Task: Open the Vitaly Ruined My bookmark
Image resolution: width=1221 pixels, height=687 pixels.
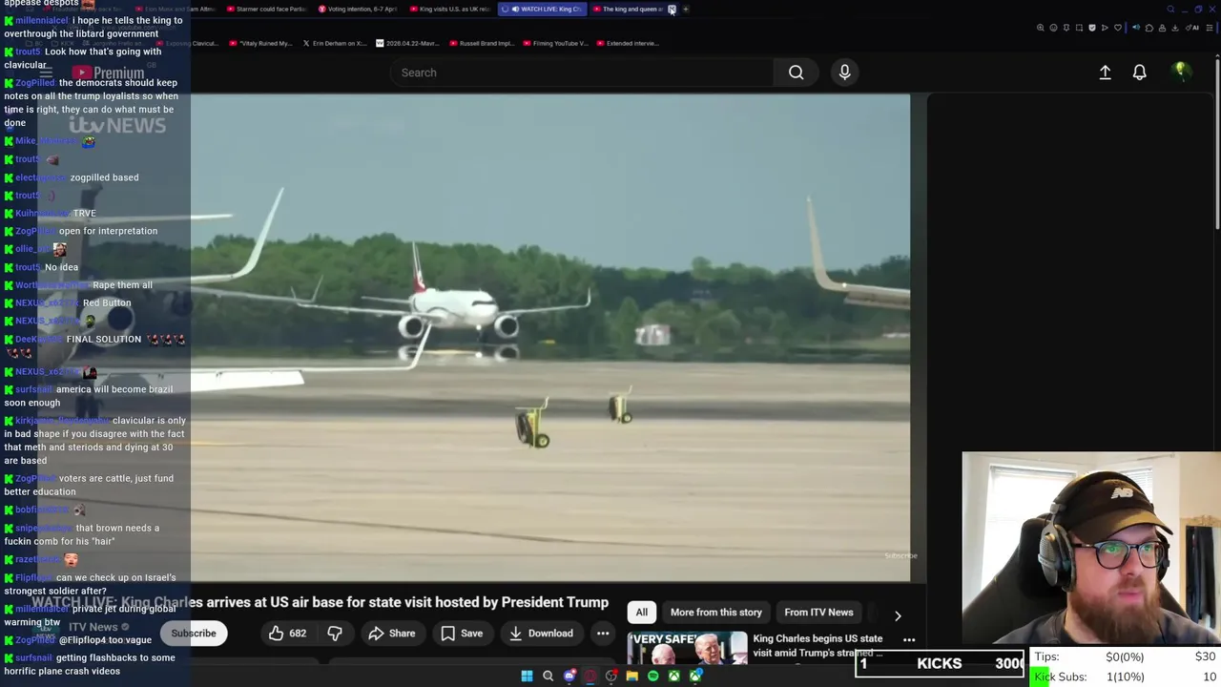Action: 260,43
